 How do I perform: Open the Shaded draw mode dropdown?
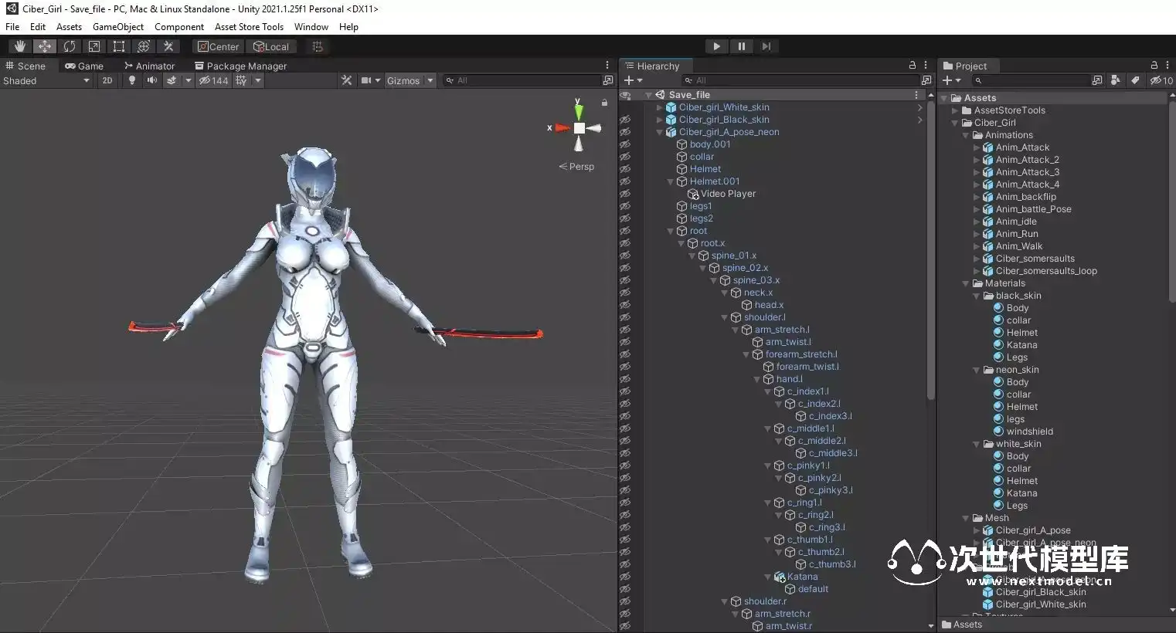click(x=46, y=80)
